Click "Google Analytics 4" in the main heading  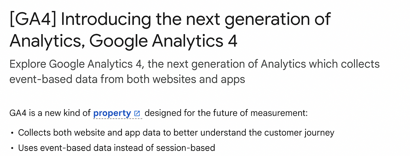(x=163, y=41)
